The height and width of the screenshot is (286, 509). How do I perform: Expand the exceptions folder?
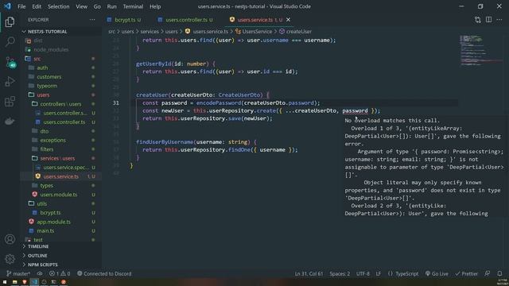coord(52,141)
